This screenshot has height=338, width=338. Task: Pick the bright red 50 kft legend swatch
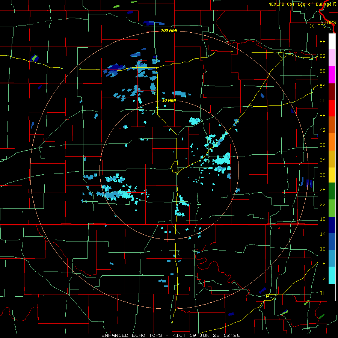[x=332, y=108]
